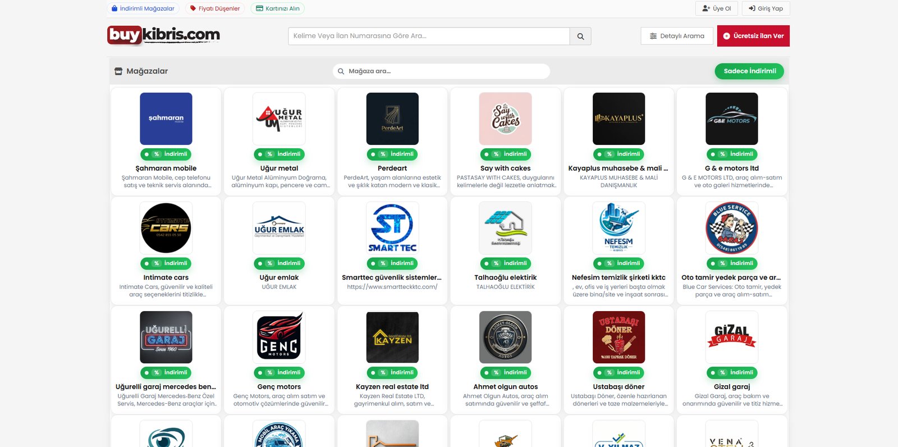Open the Smart Tec store logo

392,228
